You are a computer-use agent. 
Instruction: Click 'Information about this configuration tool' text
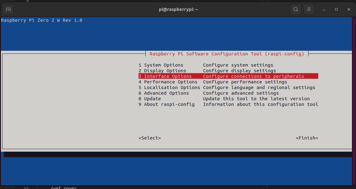[x=261, y=104]
